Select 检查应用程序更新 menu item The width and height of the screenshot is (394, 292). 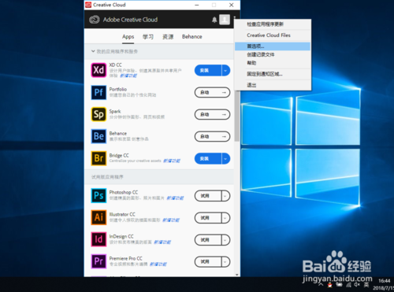[273, 24]
